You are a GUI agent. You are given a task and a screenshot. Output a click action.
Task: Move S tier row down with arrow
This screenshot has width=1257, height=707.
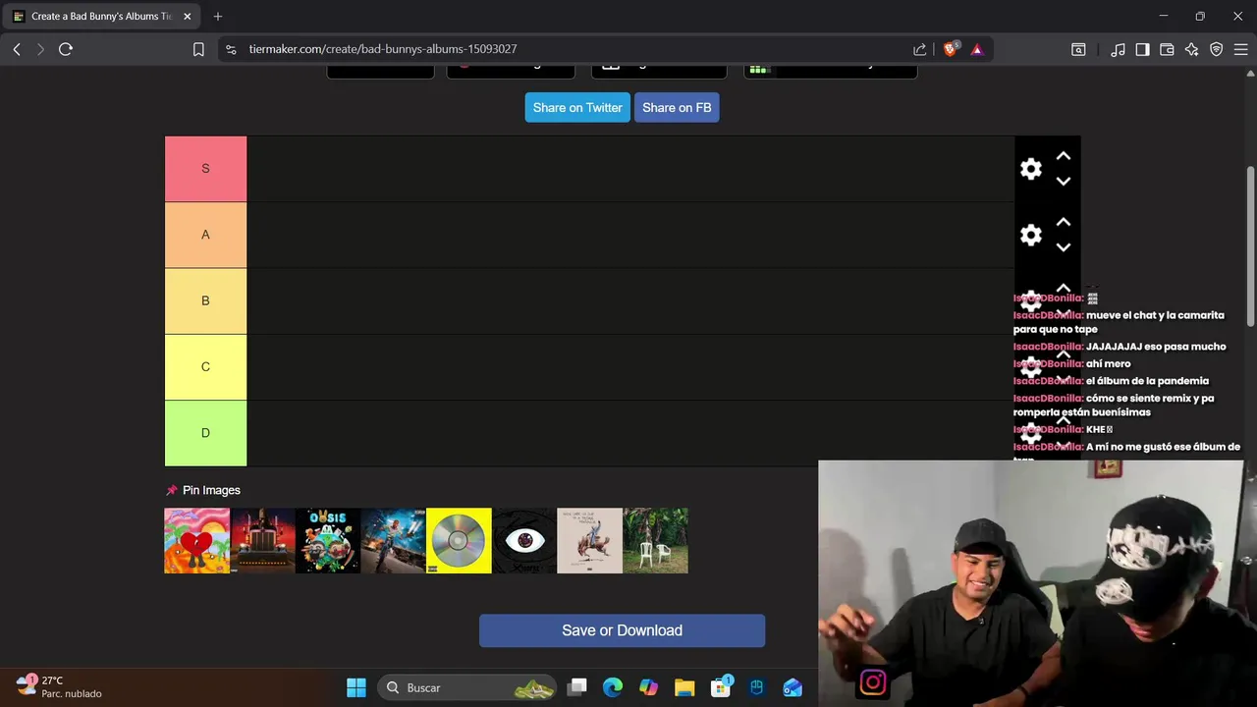tap(1063, 182)
